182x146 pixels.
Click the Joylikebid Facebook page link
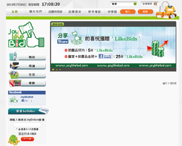27,97
